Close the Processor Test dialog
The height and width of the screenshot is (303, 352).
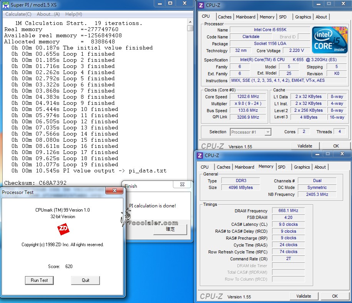(x=115, y=190)
